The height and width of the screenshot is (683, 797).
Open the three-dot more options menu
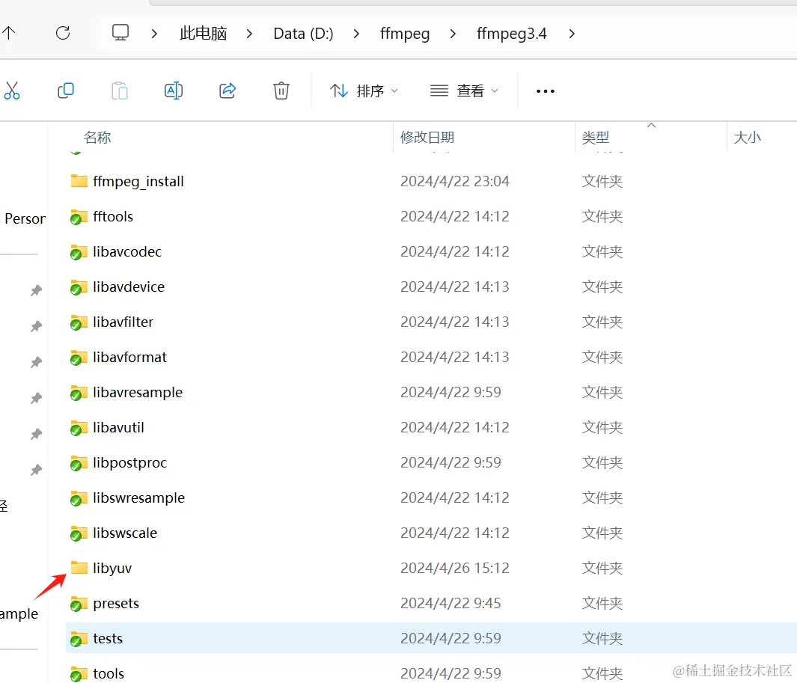click(546, 91)
